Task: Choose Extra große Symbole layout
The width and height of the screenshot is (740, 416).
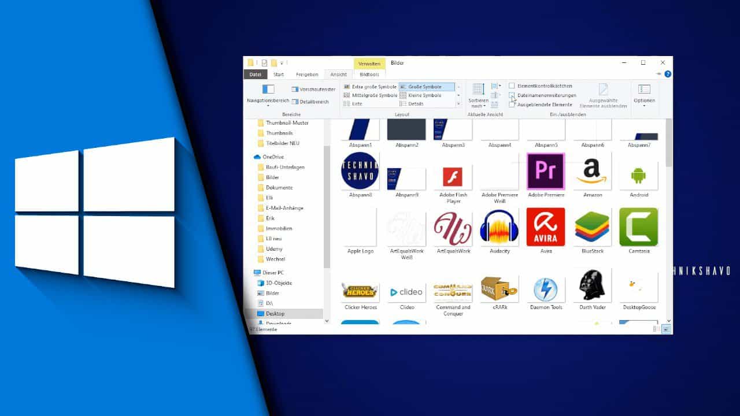Action: pyautogui.click(x=370, y=87)
